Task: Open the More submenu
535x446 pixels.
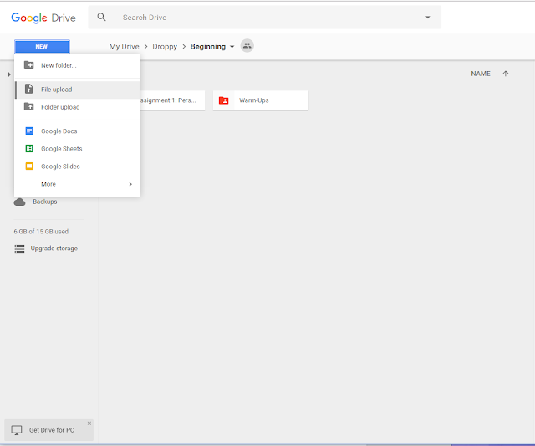Action: tap(77, 184)
